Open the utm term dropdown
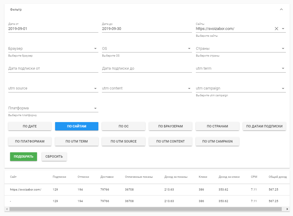Image resolution: width=293 pixels, height=216 pixels. [283, 68]
